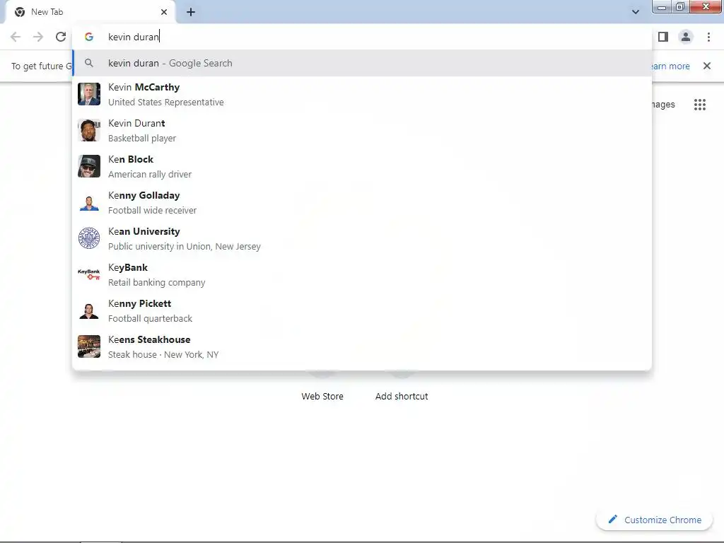Choose the Ken Block suggestion

pos(363,166)
